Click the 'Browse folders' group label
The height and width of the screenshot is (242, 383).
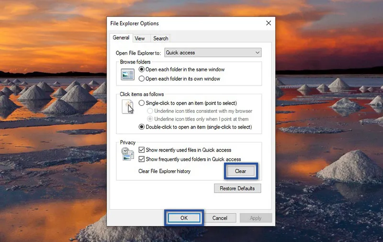(135, 62)
